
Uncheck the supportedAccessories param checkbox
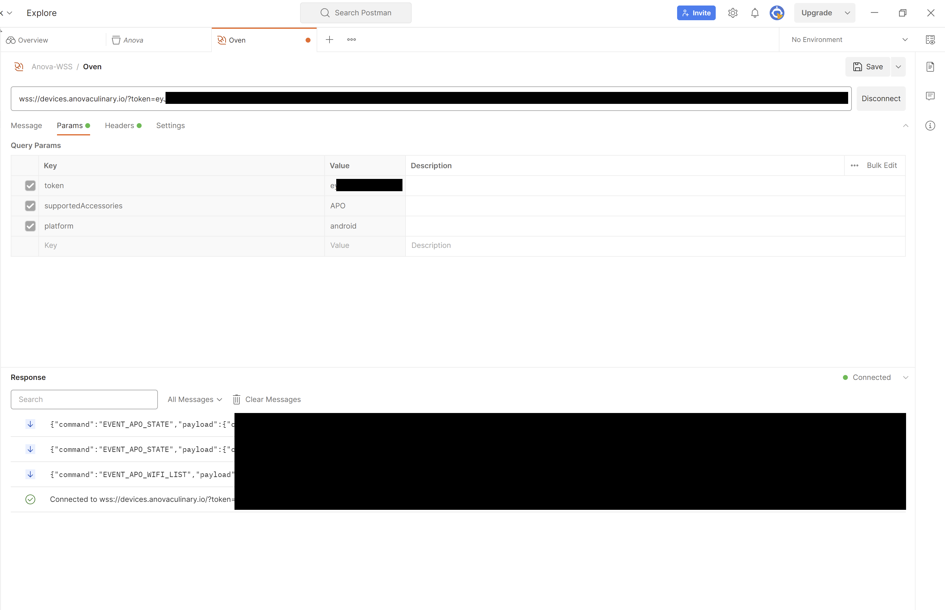[30, 206]
